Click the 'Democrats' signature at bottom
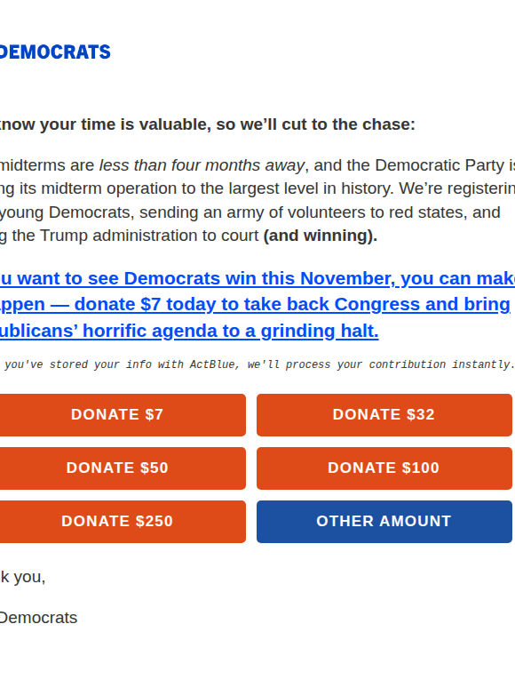This screenshot has height=688, width=515. [38, 618]
